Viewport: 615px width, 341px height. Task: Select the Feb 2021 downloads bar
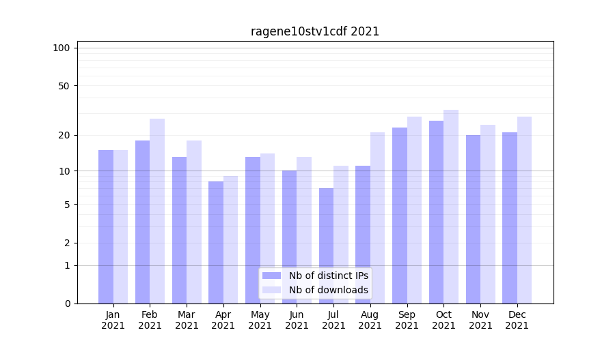157,211
